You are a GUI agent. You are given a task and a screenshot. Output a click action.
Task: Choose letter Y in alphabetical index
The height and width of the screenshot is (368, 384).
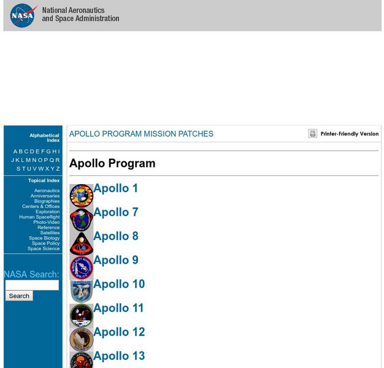(x=53, y=169)
